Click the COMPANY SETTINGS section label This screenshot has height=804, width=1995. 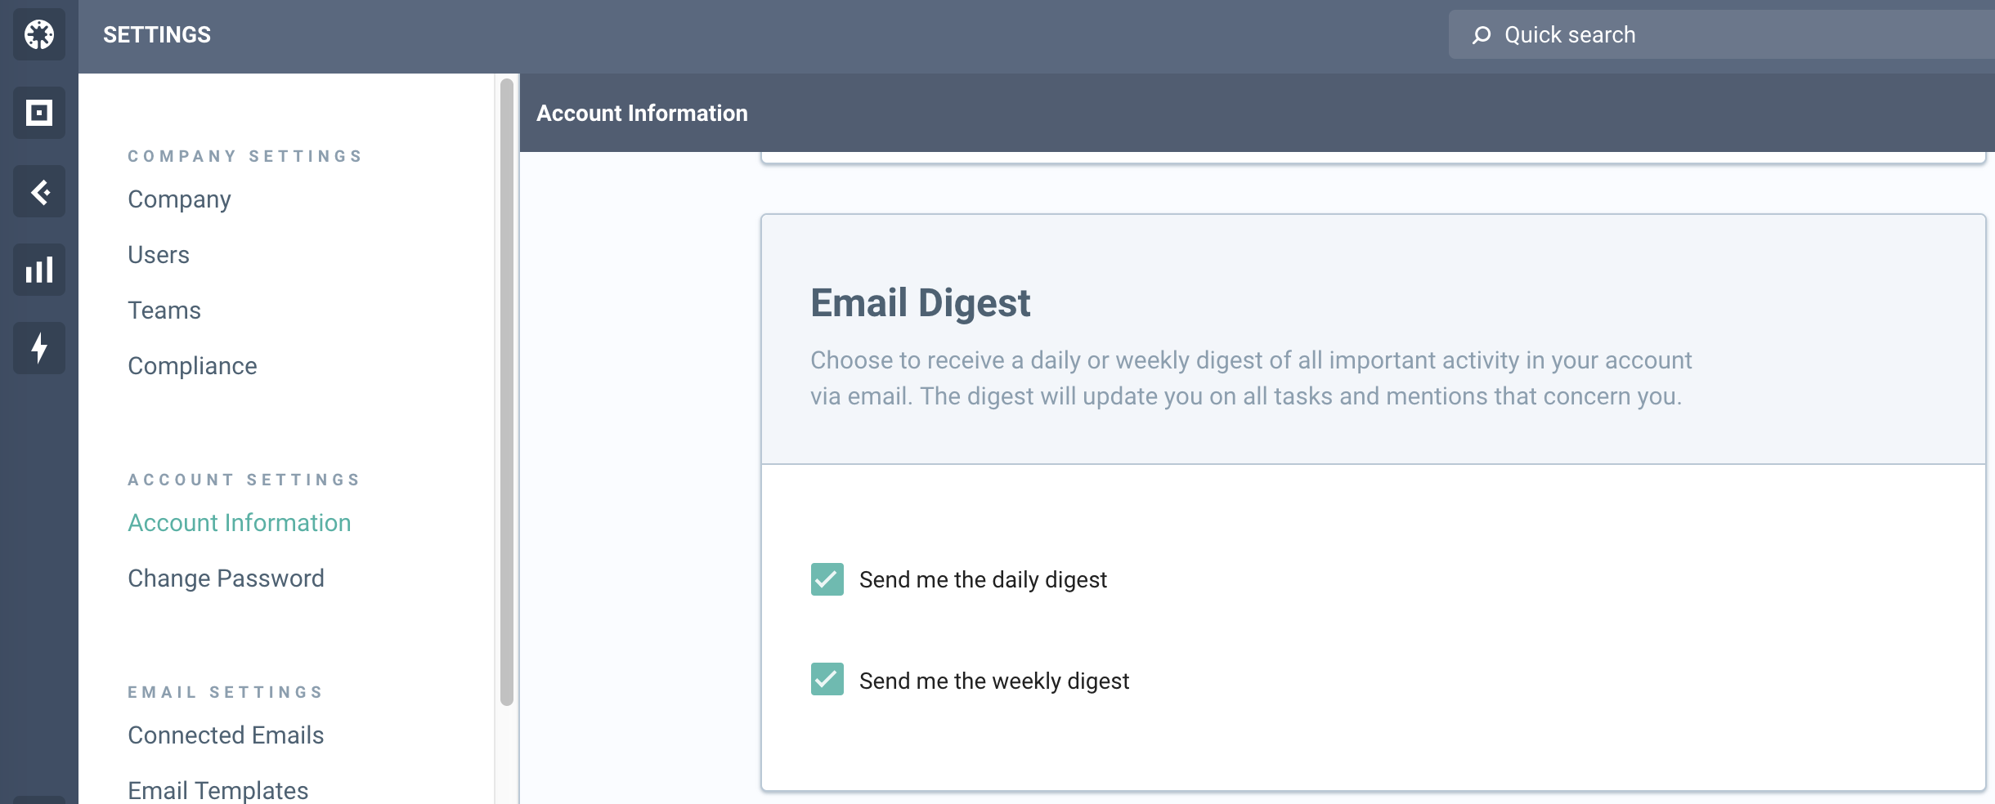coord(245,156)
